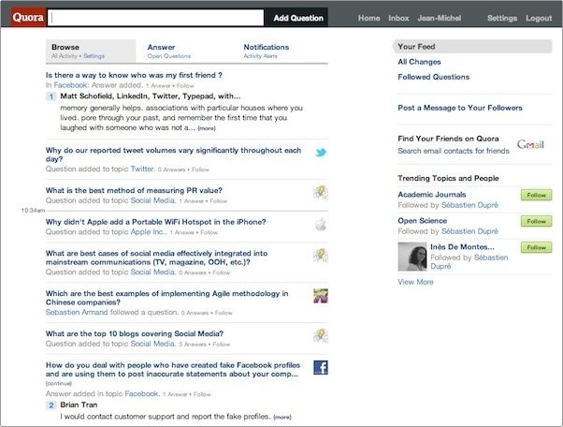The image size is (563, 427).
Task: Open question about social media mainstream communications
Action: pos(156,258)
